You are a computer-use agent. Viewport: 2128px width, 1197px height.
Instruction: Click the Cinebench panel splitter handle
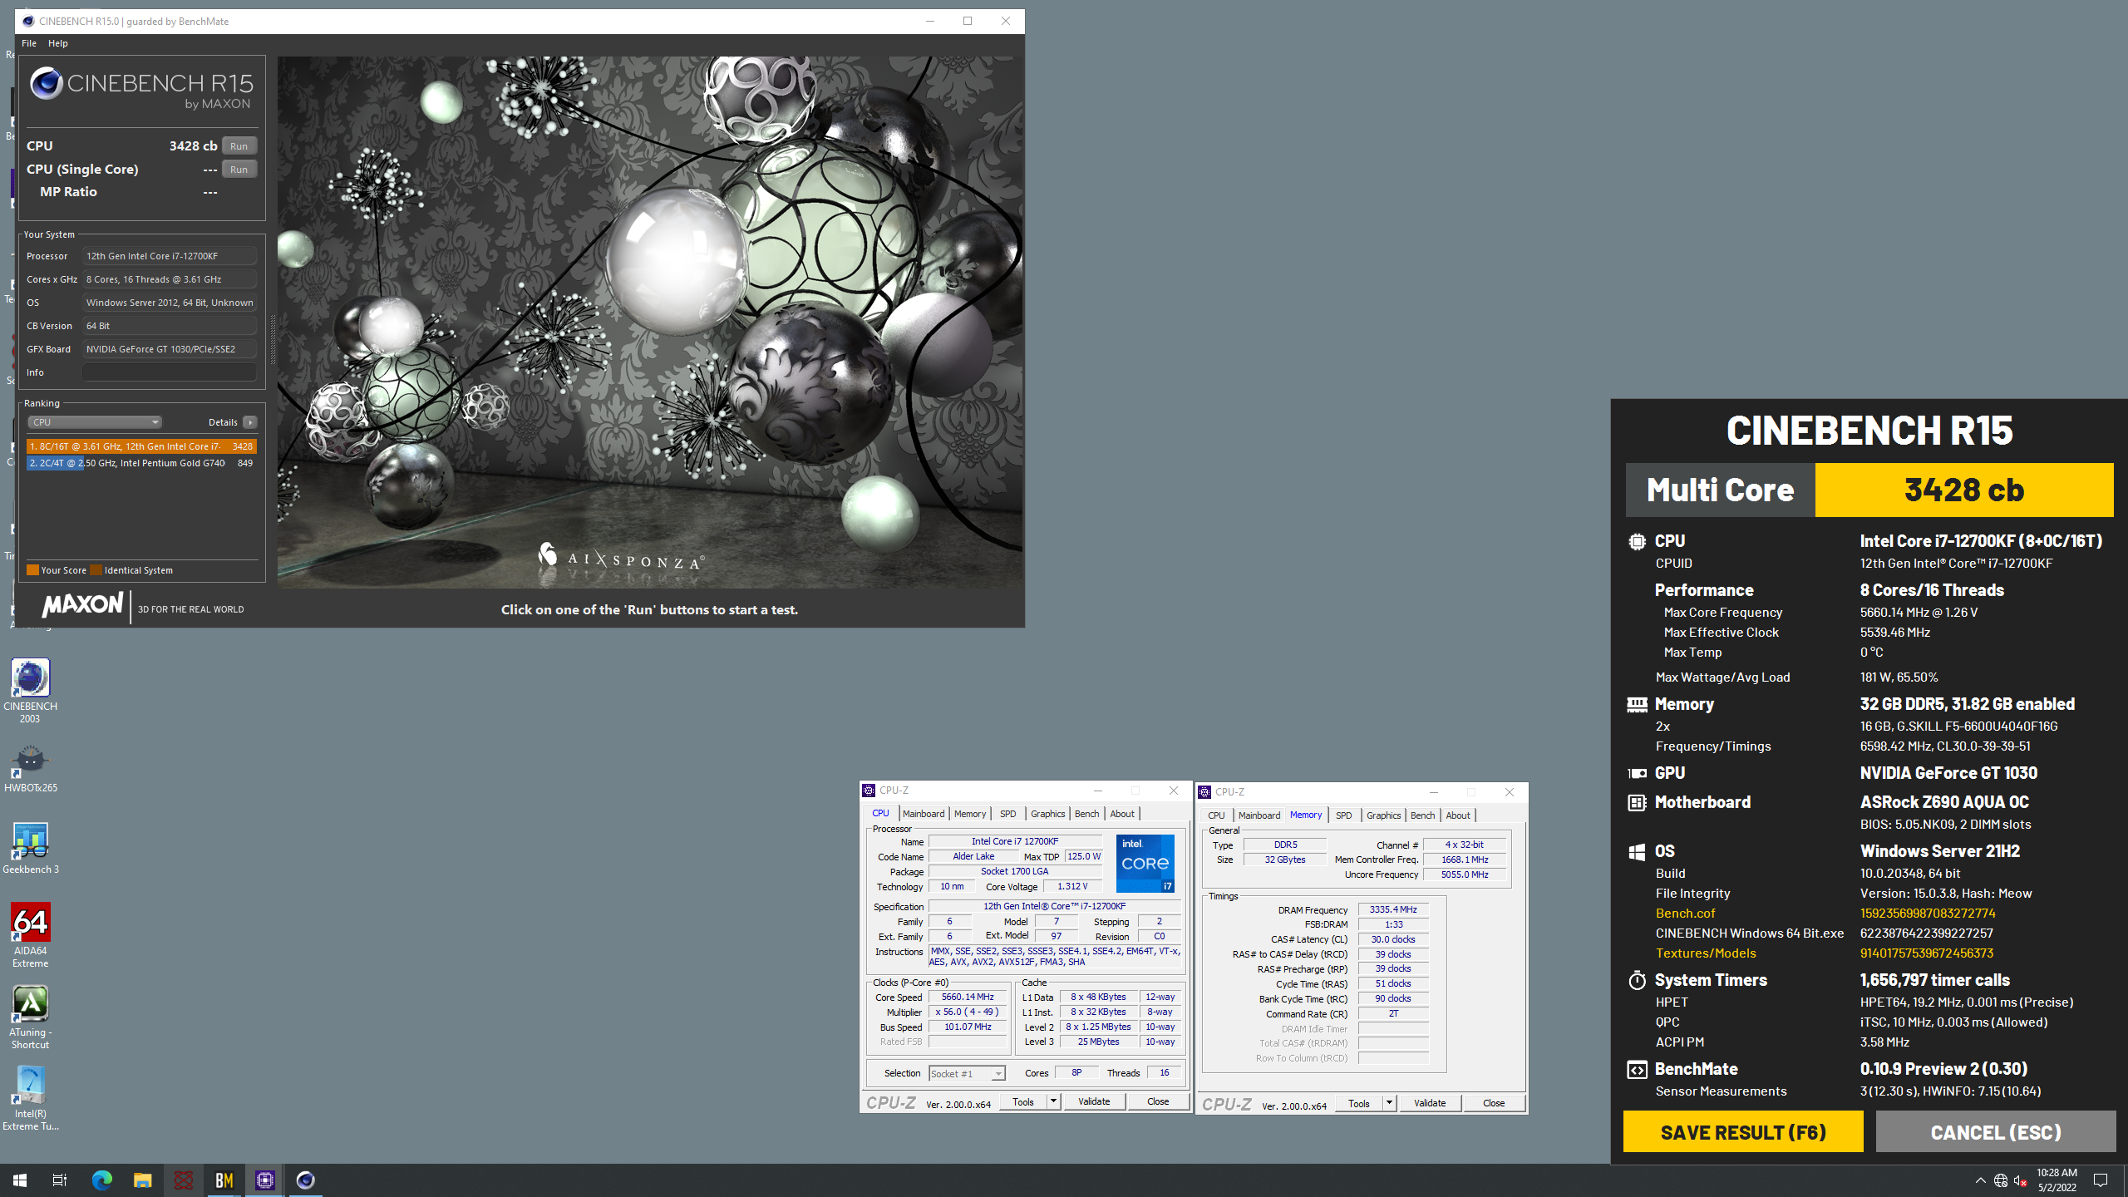[x=272, y=341]
